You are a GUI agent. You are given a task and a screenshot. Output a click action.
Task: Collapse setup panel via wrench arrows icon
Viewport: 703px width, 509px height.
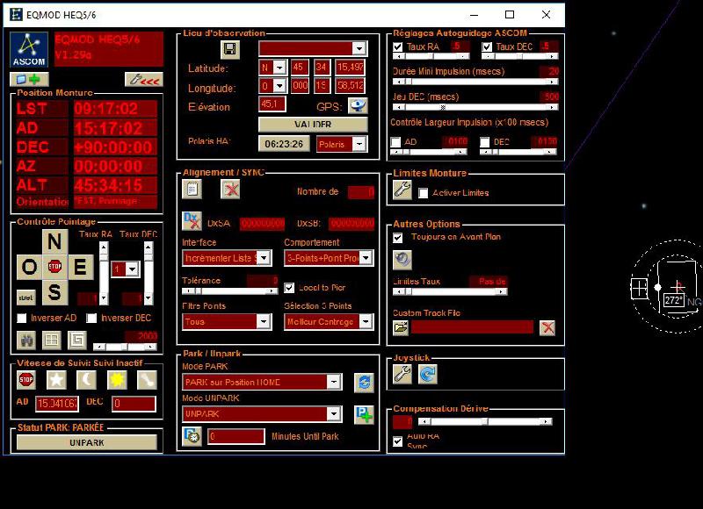click(144, 79)
